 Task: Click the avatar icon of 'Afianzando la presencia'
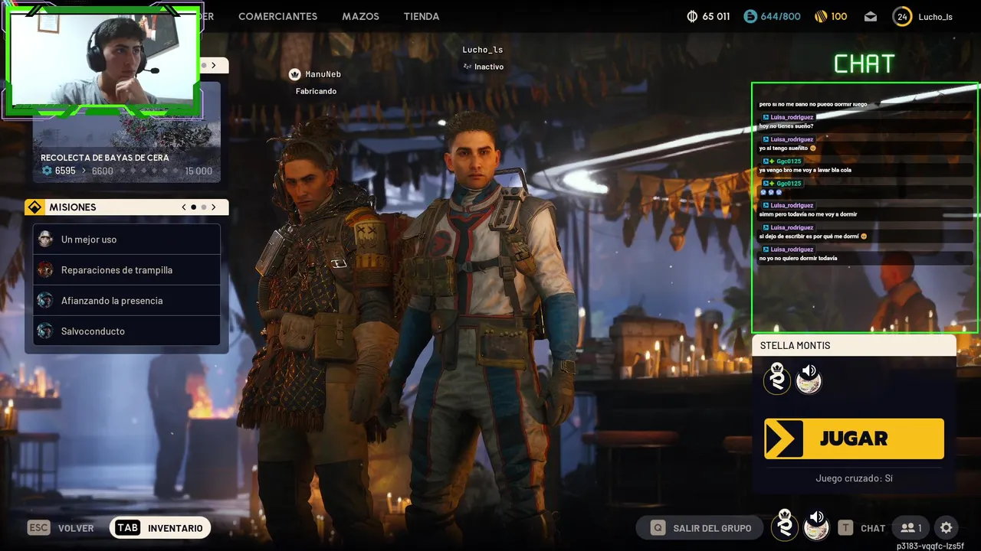(x=45, y=300)
